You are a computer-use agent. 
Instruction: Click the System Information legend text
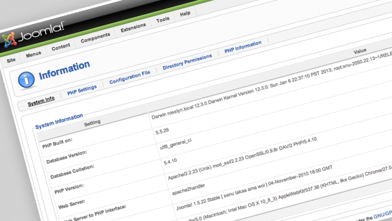59,121
